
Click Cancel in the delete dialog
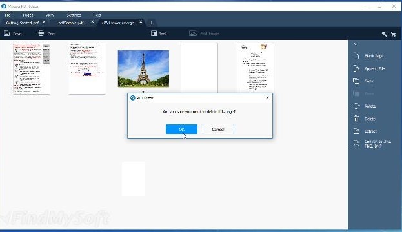coord(218,130)
